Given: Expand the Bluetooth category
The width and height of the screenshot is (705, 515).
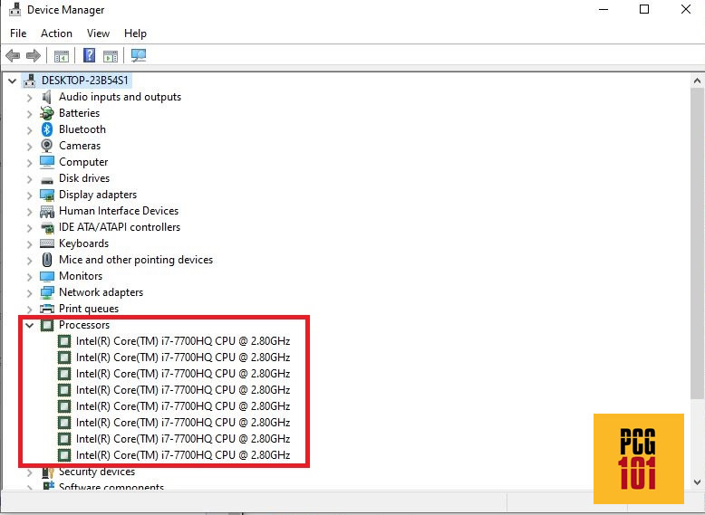Looking at the screenshot, I should 30,130.
